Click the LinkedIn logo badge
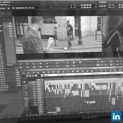Viewport: 123px width, 123px height. [116, 116]
